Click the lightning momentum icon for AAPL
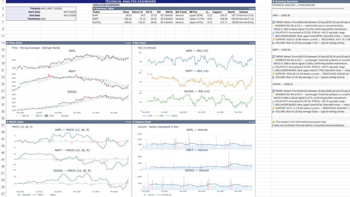 click(273, 26)
